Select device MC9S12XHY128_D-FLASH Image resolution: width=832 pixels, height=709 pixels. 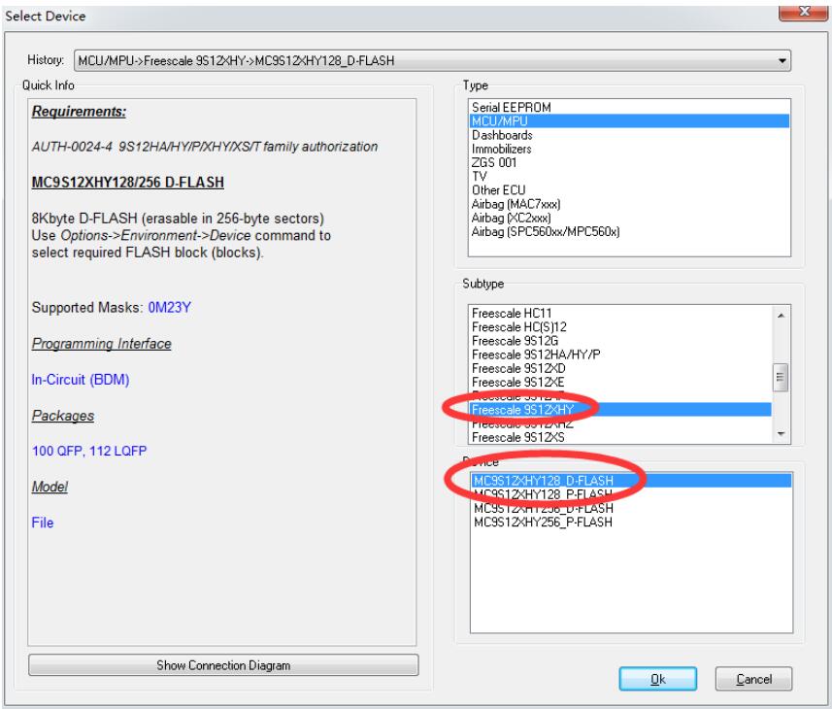click(x=631, y=481)
